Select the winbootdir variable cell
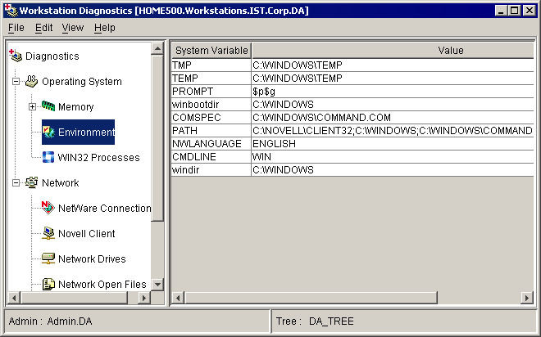Viewport: 541px width, 337px height. 211,105
